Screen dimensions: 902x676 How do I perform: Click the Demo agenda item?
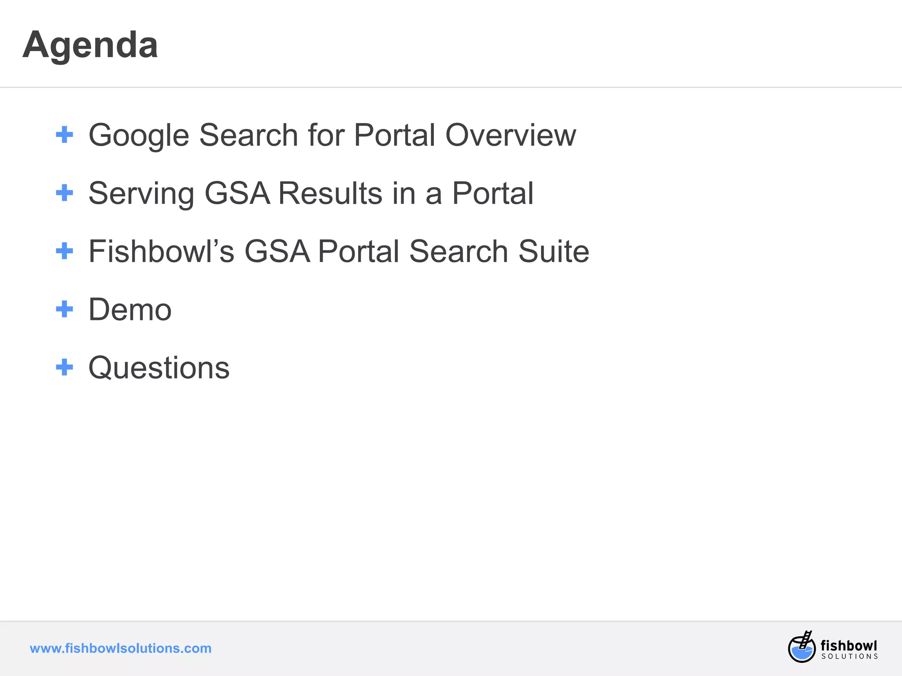130,309
